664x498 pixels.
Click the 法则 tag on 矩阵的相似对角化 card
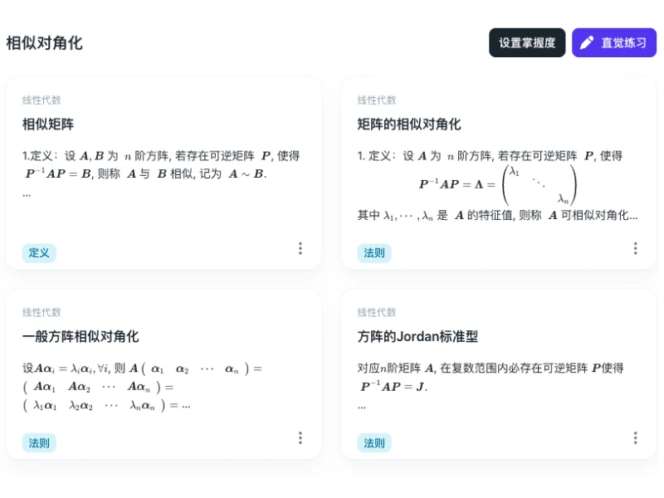click(x=373, y=253)
